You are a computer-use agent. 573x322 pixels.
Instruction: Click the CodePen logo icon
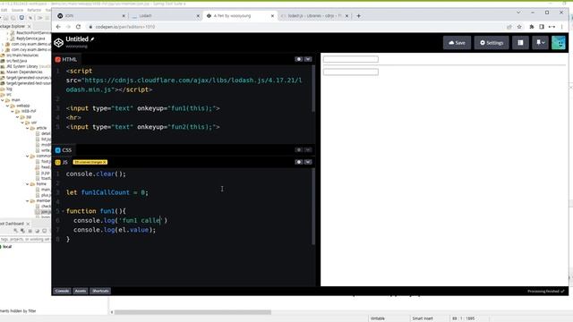coord(58,43)
